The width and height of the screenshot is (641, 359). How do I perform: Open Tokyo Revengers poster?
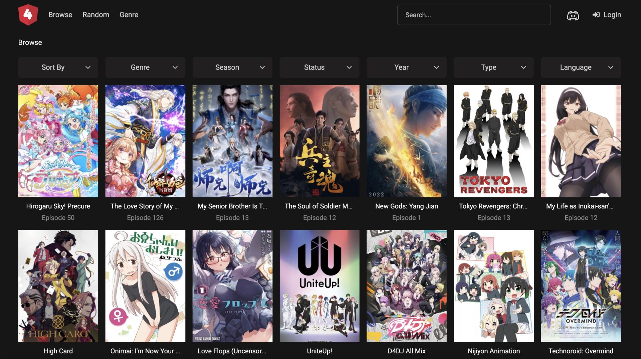pos(494,141)
